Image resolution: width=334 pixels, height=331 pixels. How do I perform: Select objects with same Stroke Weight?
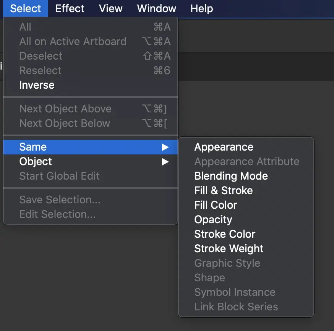229,248
